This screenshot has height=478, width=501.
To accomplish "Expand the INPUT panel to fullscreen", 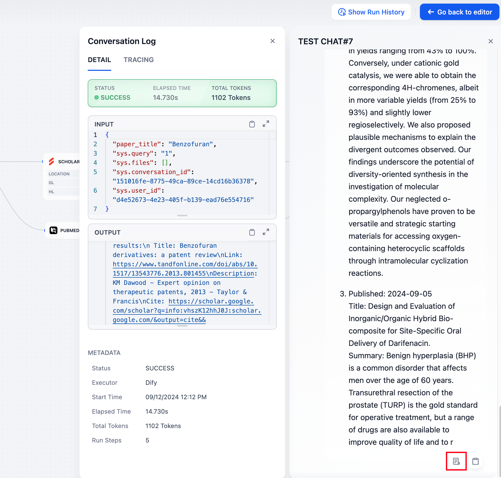I will coord(266,124).
